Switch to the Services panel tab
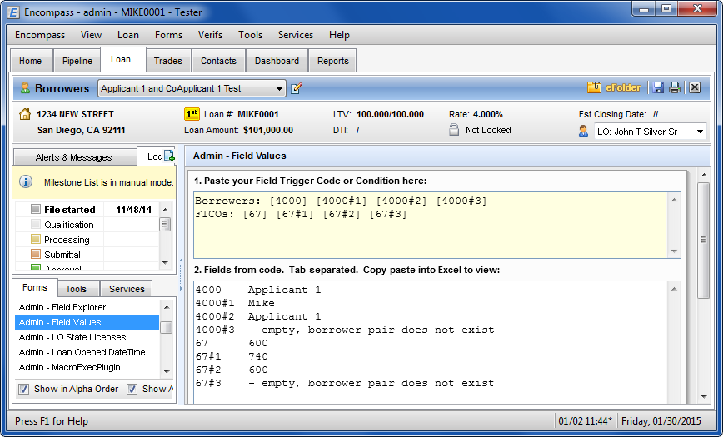The height and width of the screenshot is (437, 723). 127,289
